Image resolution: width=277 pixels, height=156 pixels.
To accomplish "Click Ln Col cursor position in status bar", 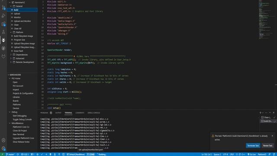I will coord(206,154).
